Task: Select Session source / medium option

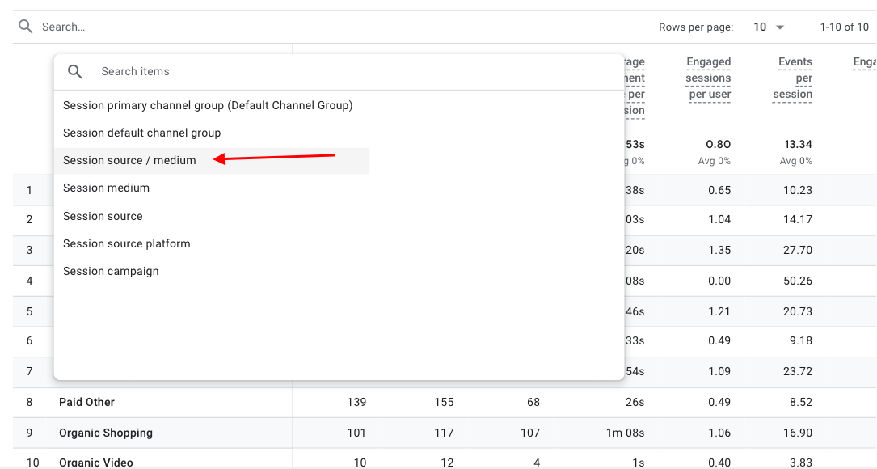Action: coord(129,160)
